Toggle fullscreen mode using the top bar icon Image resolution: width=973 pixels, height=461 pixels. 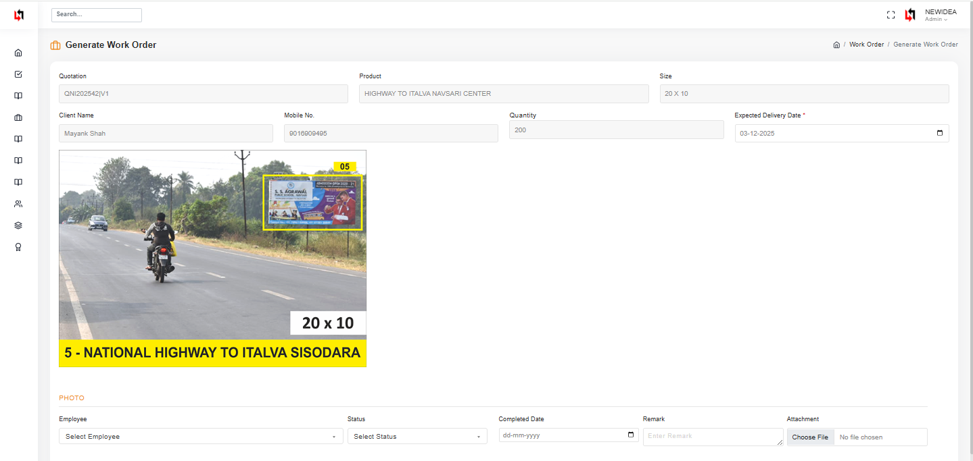point(891,15)
